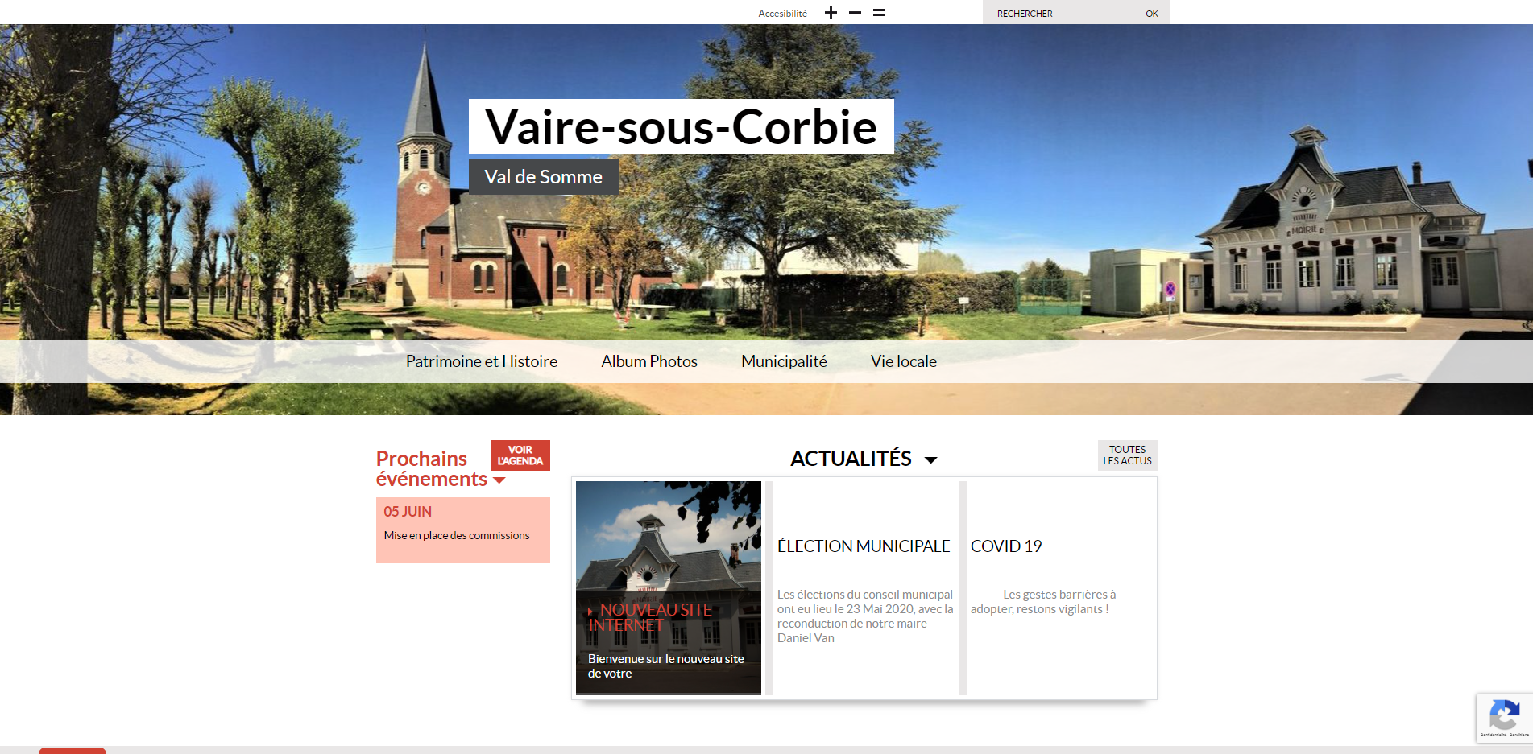Open the ACTUALITÉS dropdown arrow
The width and height of the screenshot is (1533, 754).
[x=932, y=459]
